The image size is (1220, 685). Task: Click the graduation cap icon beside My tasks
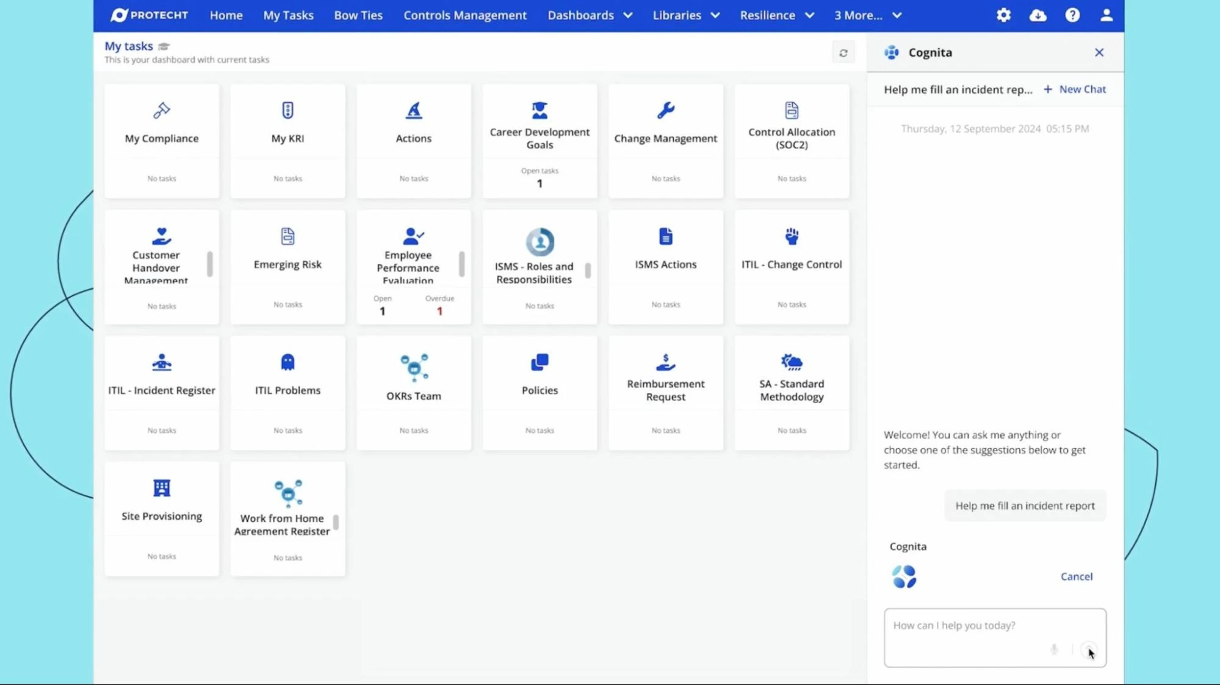click(x=164, y=46)
